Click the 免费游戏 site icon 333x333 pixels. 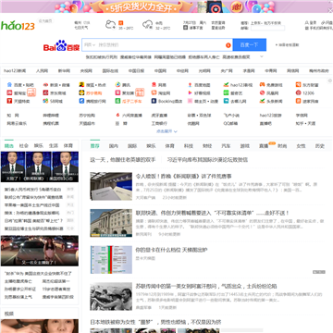263,84
